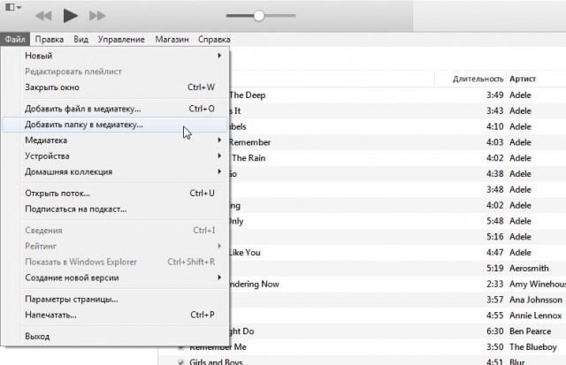Select Добавить папку в медиатеку...

click(116, 125)
